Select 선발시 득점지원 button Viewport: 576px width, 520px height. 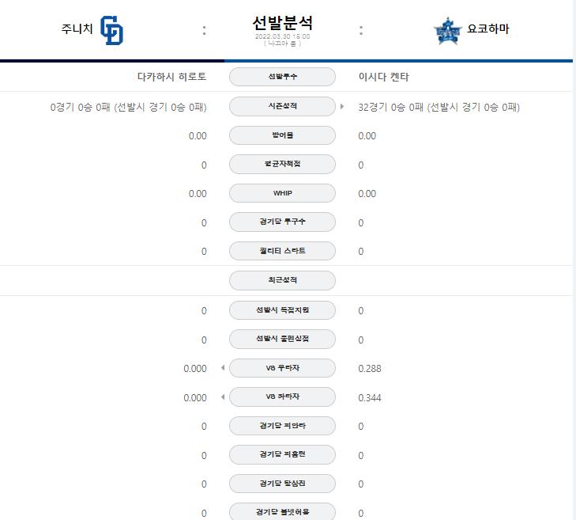point(282,310)
